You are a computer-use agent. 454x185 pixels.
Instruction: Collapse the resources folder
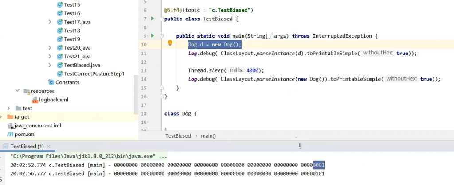[18, 91]
